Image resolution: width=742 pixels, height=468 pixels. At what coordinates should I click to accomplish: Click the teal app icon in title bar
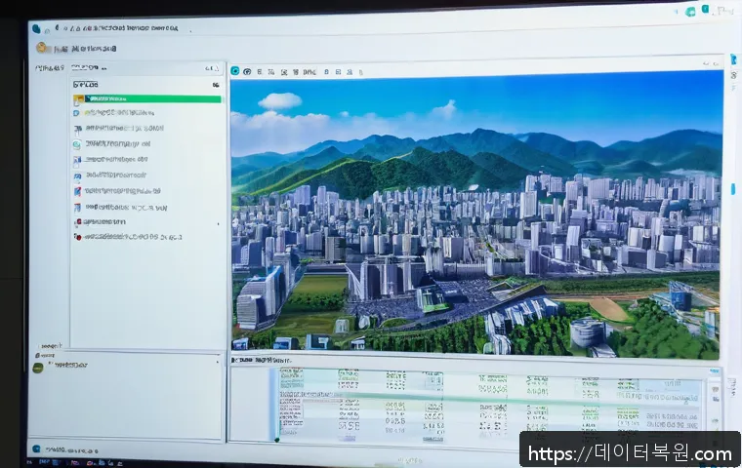35,28
